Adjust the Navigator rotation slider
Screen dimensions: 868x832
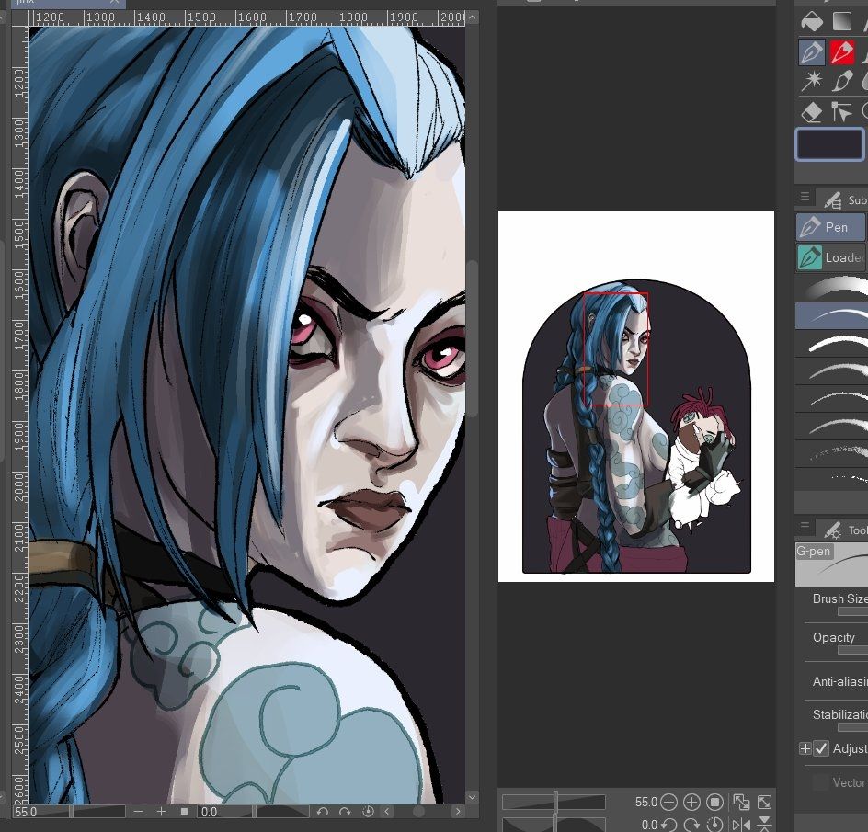pos(554,825)
